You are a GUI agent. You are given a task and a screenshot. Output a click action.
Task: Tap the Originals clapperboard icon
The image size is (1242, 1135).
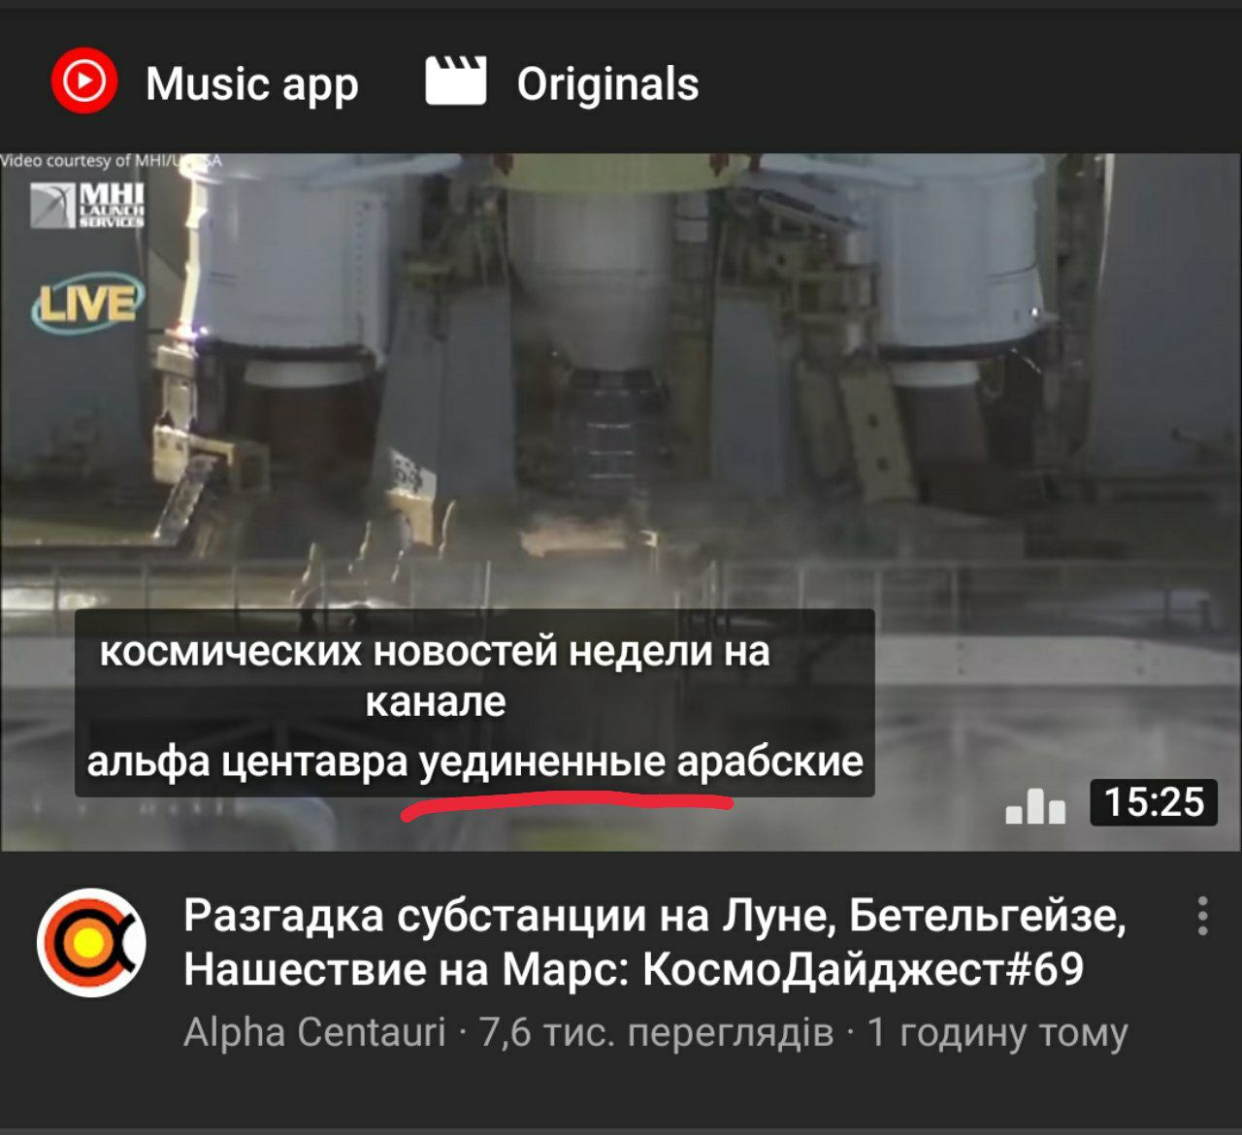tap(456, 81)
